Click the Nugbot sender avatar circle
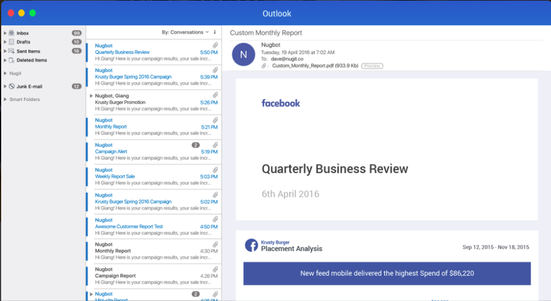 point(243,55)
